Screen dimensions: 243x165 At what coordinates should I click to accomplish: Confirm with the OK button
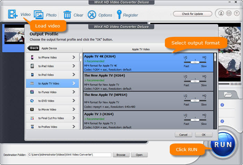click(204, 135)
